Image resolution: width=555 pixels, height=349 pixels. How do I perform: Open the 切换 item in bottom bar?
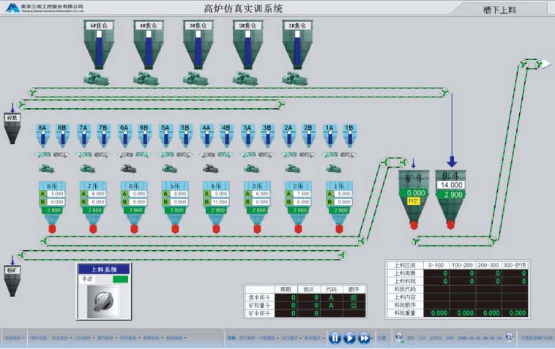coord(231,338)
